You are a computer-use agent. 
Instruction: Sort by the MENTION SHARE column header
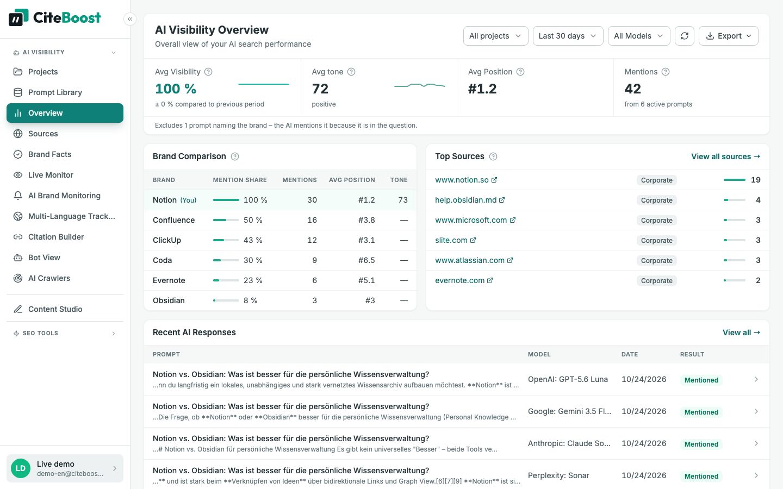coord(240,180)
